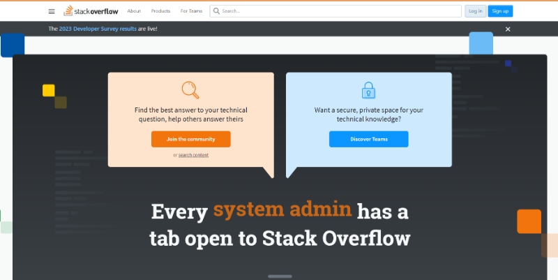Click the magnifier icon in the search bar
The image size is (558, 280).
point(217,11)
